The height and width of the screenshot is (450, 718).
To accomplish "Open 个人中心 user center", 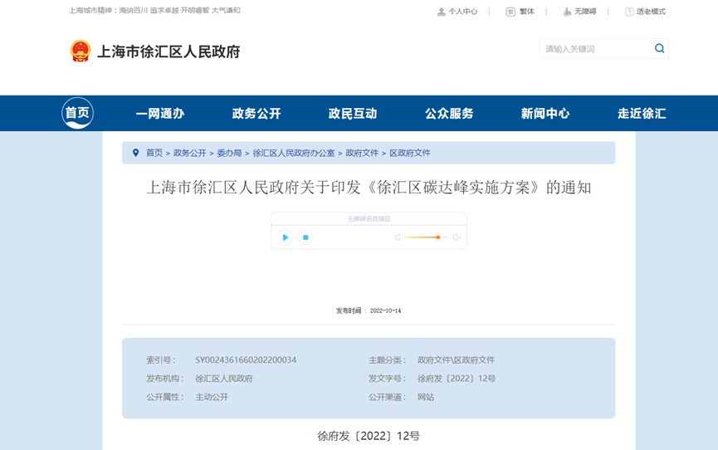I will (462, 12).
